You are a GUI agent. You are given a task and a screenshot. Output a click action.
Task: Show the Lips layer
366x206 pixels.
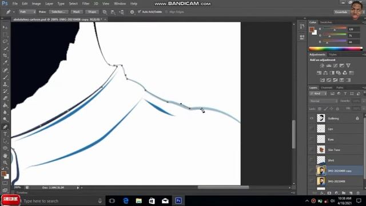point(312,129)
